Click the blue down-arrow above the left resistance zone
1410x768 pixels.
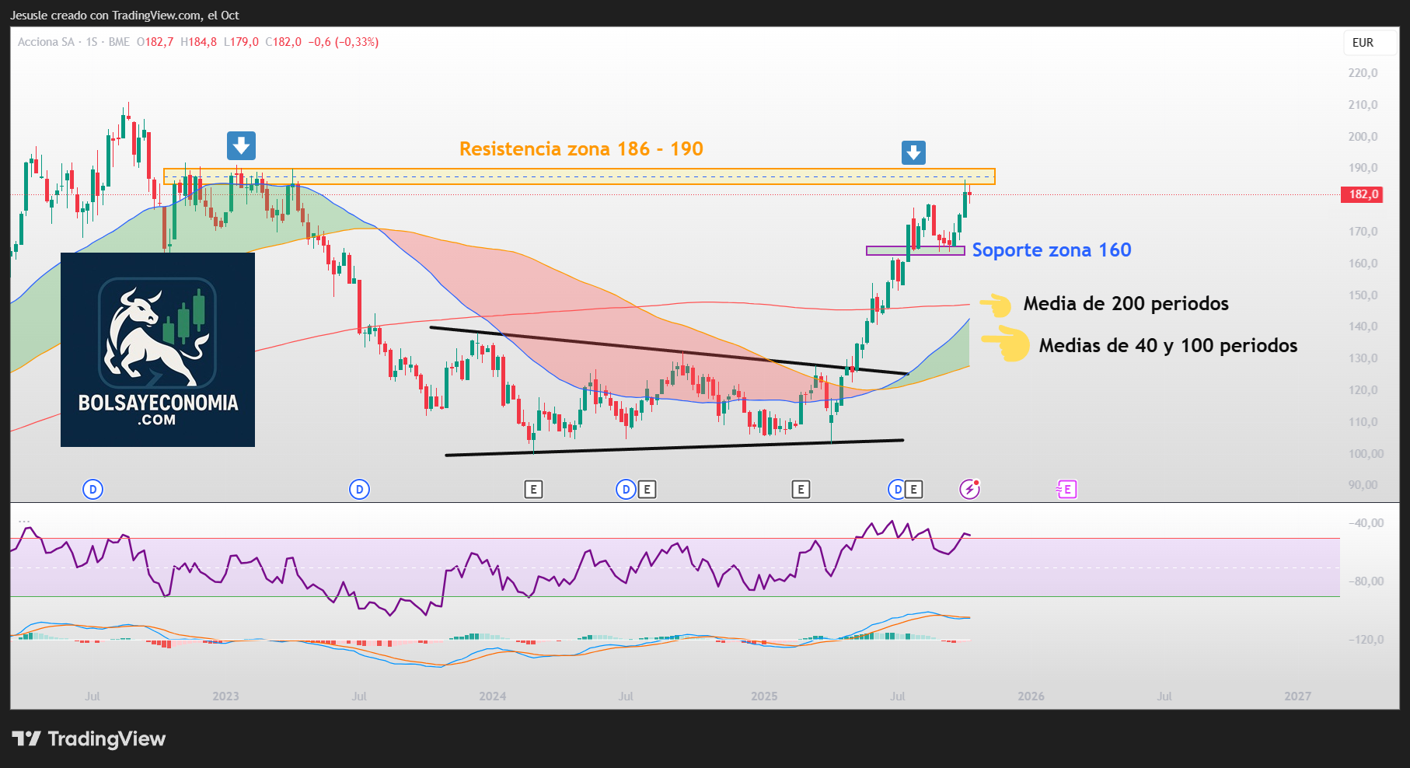pyautogui.click(x=241, y=145)
